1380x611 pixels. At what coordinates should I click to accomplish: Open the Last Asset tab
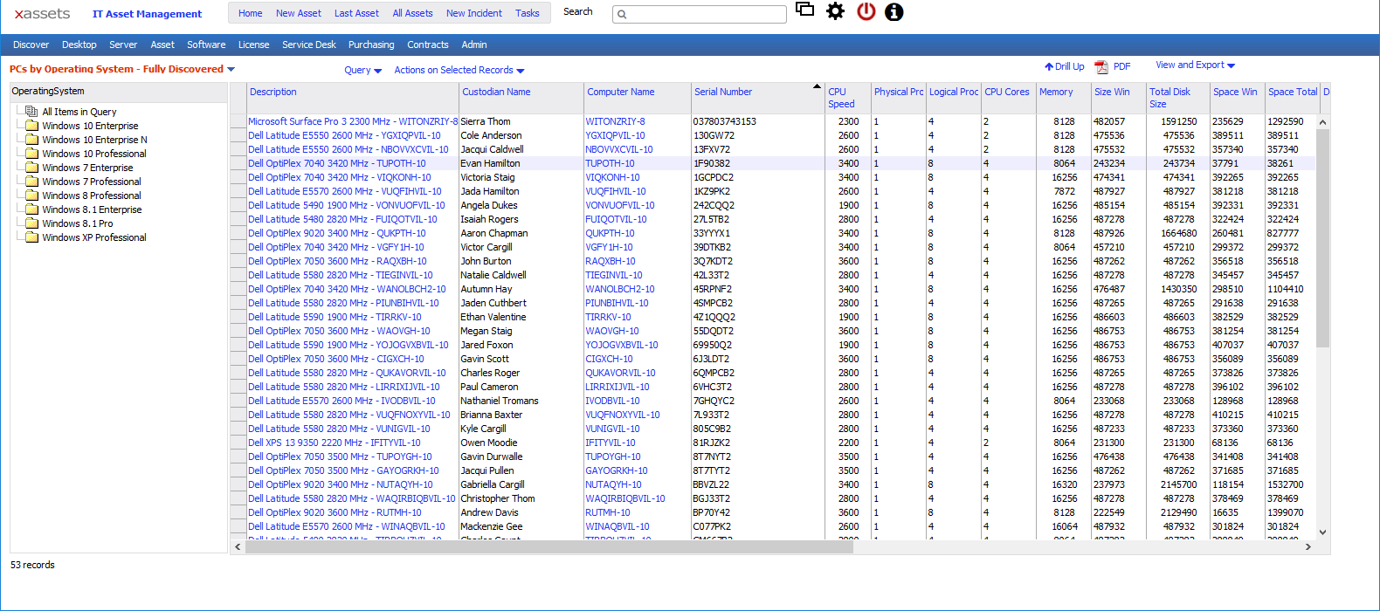[356, 13]
